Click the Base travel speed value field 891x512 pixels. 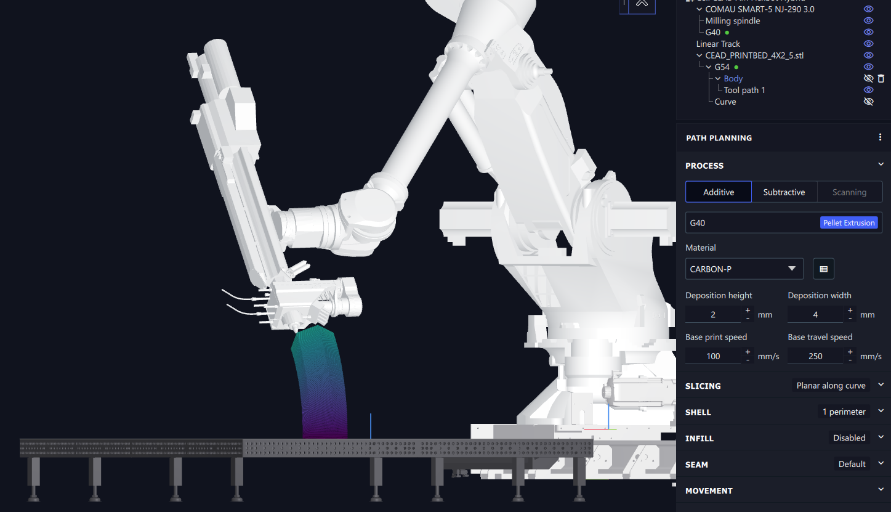click(815, 356)
